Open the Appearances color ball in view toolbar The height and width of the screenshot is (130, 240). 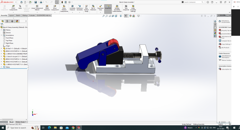point(130,16)
